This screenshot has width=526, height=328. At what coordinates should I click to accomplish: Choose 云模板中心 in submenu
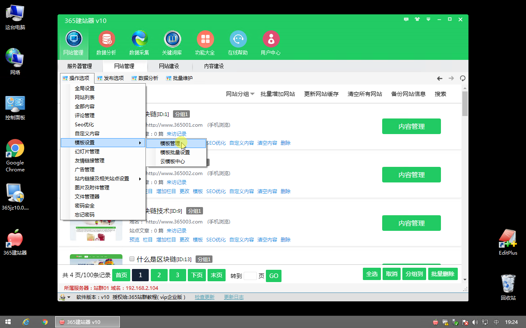pyautogui.click(x=176, y=162)
